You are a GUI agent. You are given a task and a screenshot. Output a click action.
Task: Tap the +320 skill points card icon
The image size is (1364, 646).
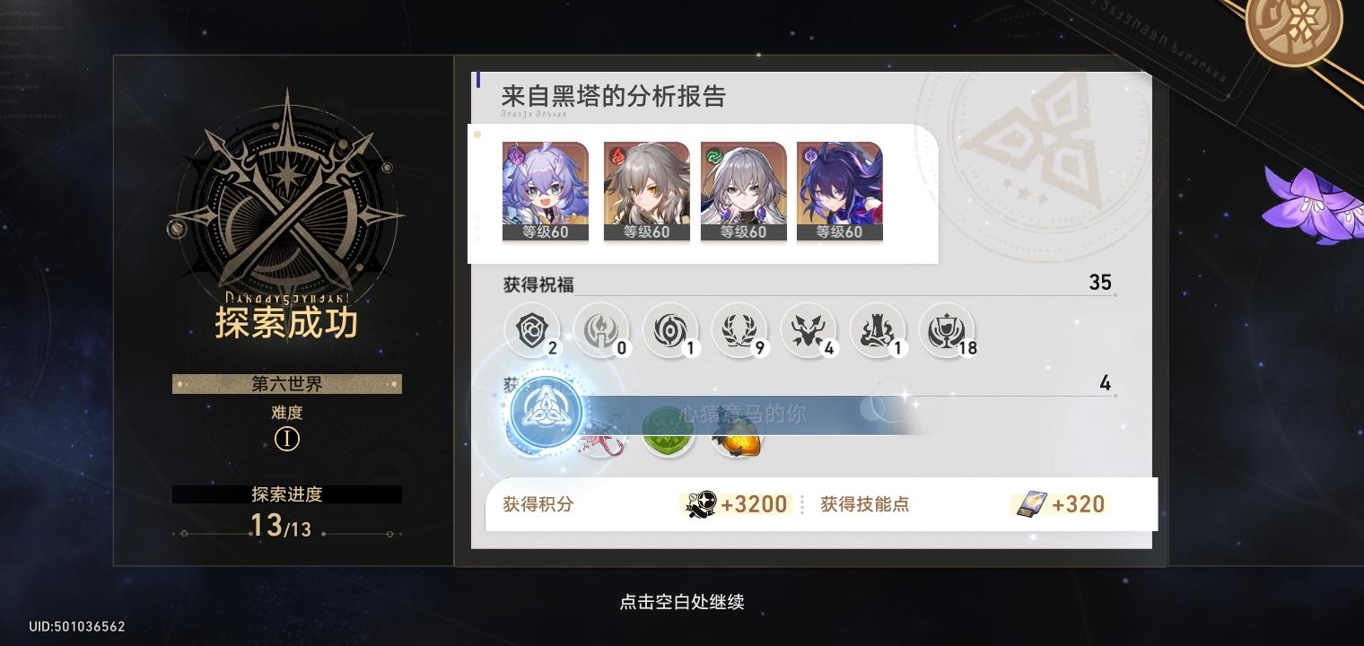(1029, 504)
